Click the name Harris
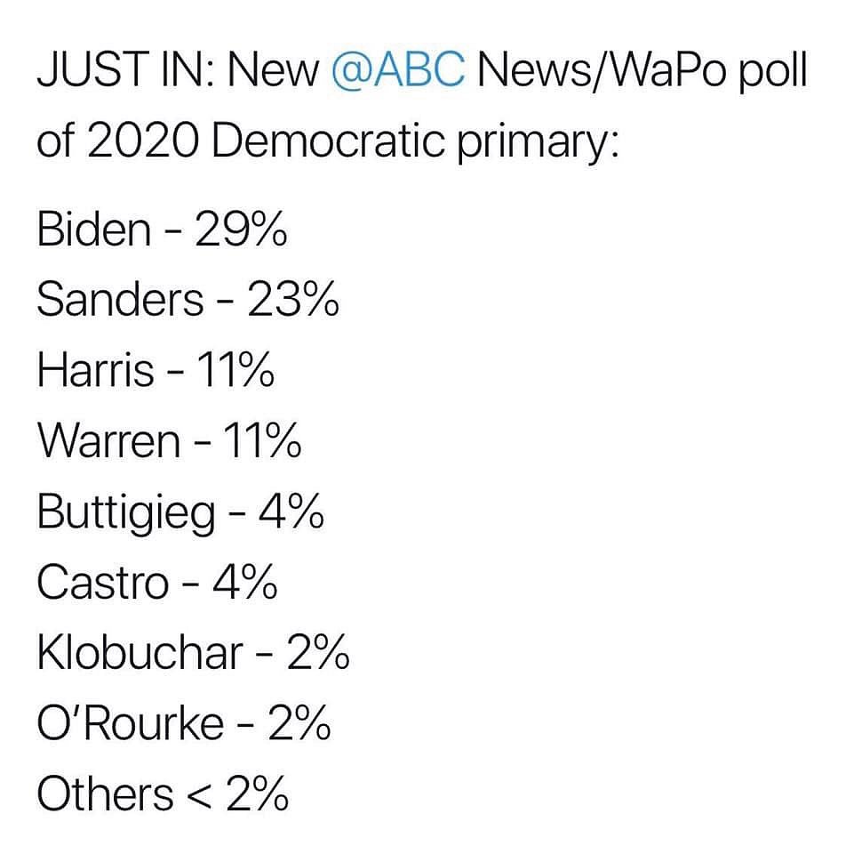Viewport: 846px width, 854px height. point(95,371)
